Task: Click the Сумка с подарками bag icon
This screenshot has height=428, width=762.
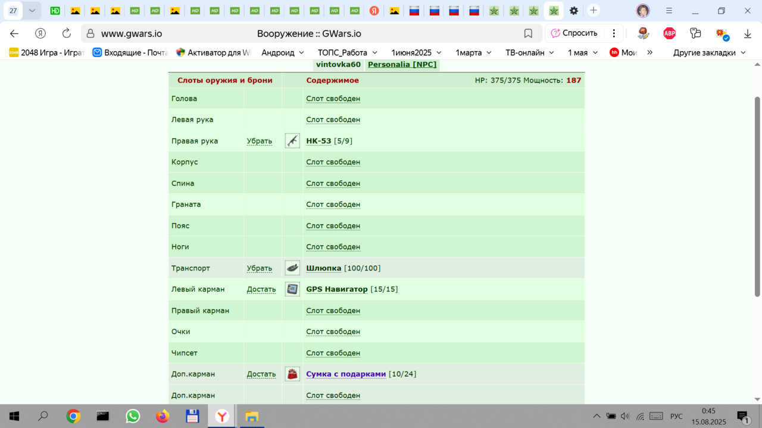Action: pyautogui.click(x=292, y=374)
